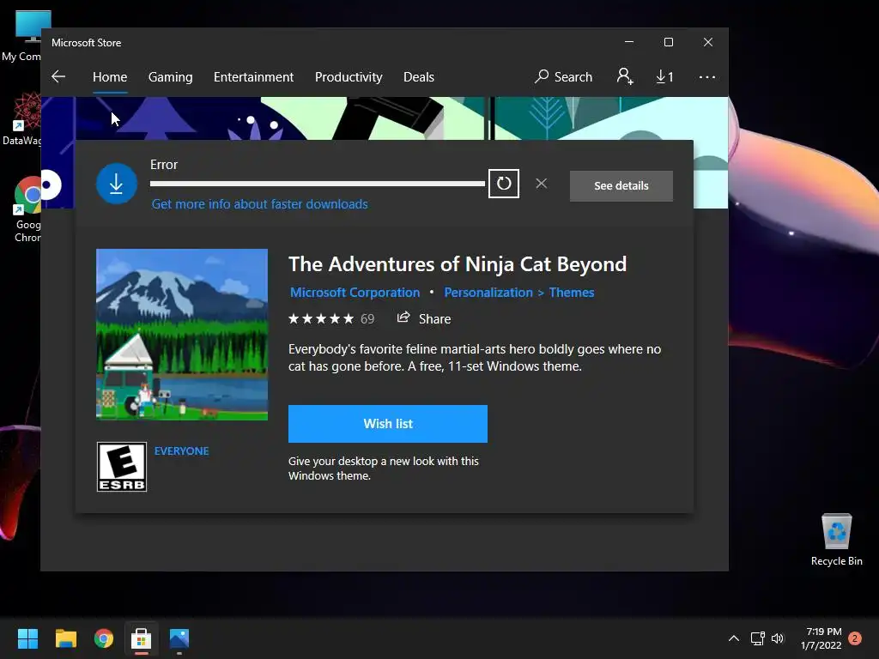The image size is (879, 659).
Task: Open the Themes subcategory link
Action: click(571, 293)
